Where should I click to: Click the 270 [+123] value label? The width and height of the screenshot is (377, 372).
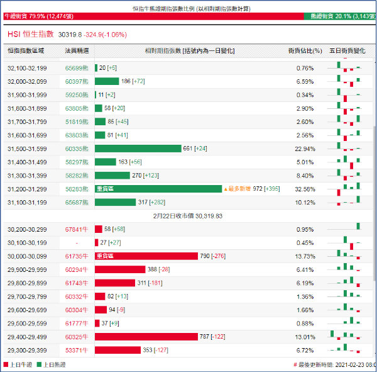pos(146,176)
